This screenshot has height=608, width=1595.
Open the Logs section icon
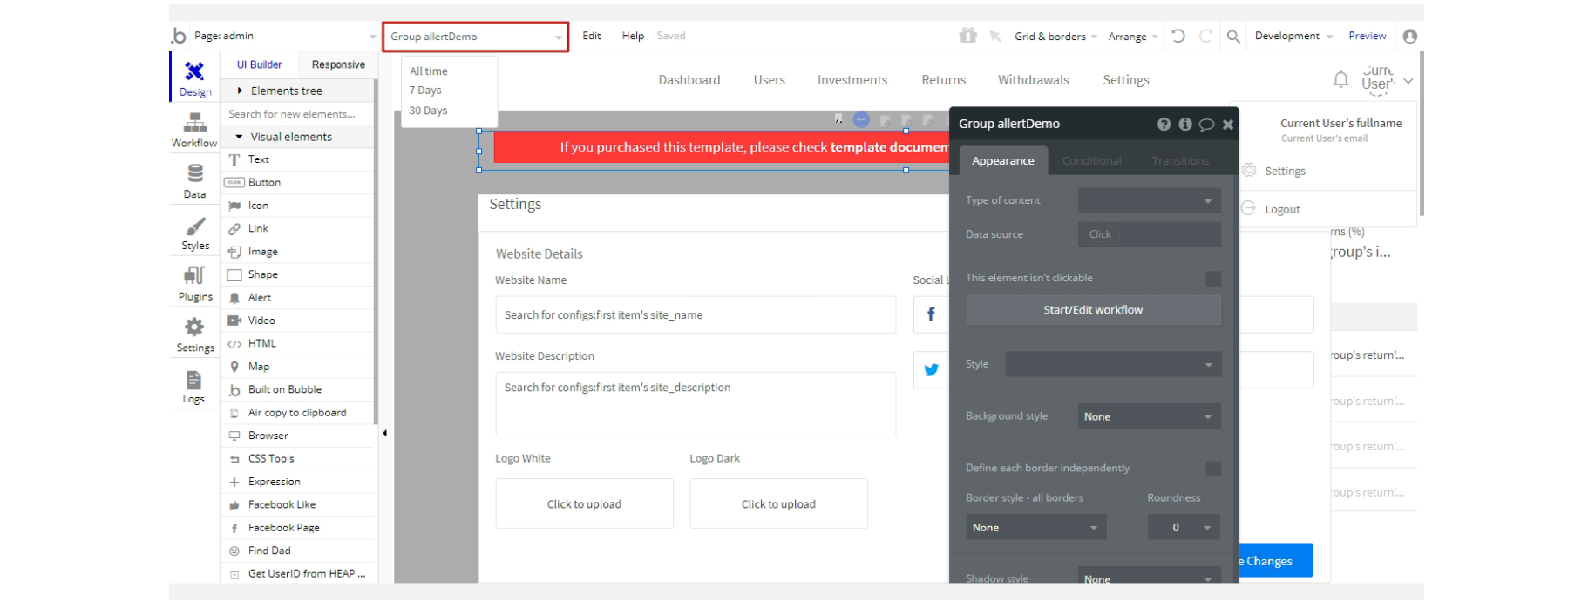[x=193, y=387]
